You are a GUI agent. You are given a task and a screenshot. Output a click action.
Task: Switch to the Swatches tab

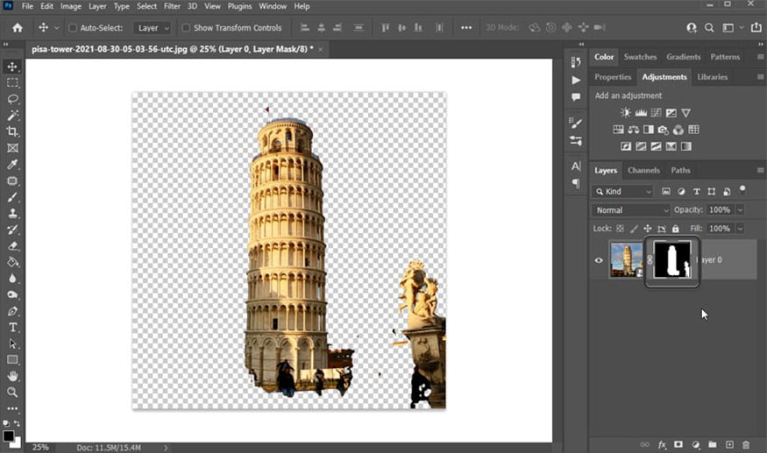(x=640, y=57)
